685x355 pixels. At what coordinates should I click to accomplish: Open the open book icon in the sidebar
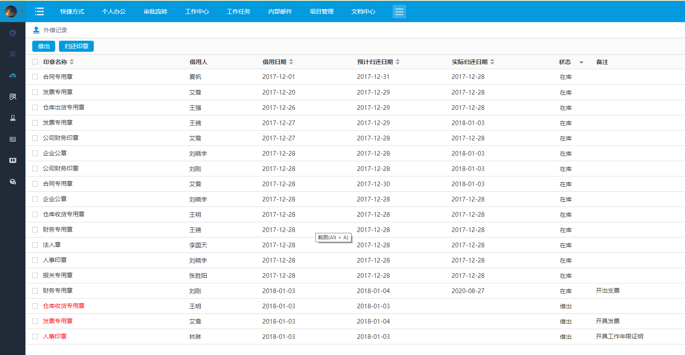coord(13,160)
